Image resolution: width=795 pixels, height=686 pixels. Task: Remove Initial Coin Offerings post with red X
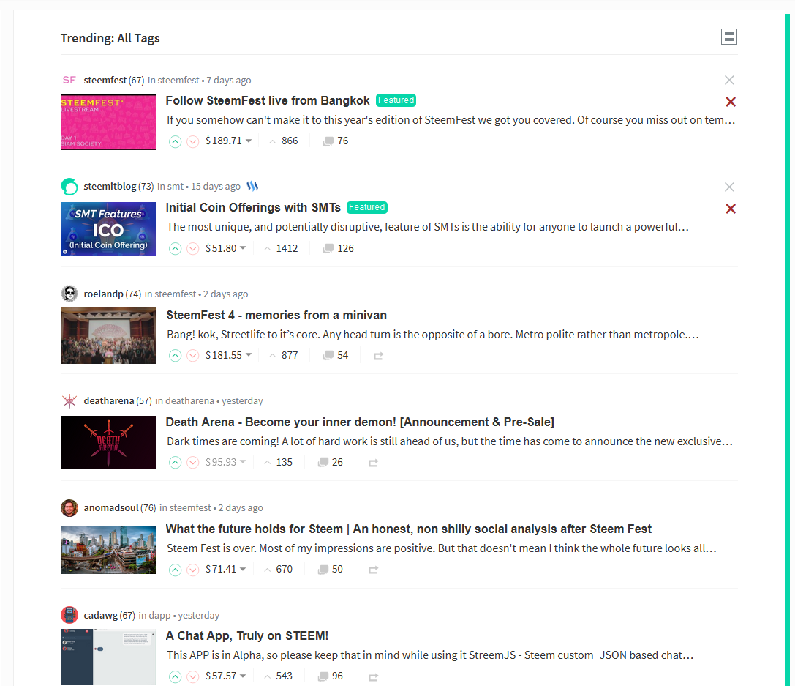point(730,209)
